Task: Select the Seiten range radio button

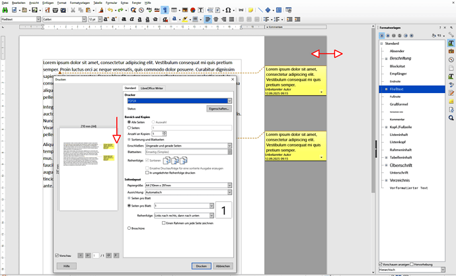Action: click(129, 127)
